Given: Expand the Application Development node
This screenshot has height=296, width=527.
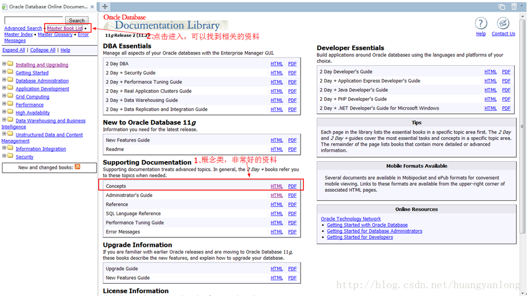Looking at the screenshot, I should point(4,88).
